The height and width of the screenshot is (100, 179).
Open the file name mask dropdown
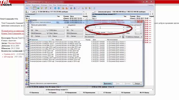point(64,27)
